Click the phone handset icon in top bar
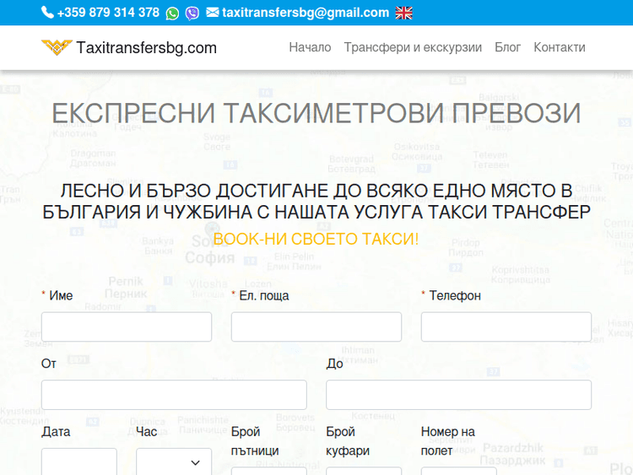 47,13
